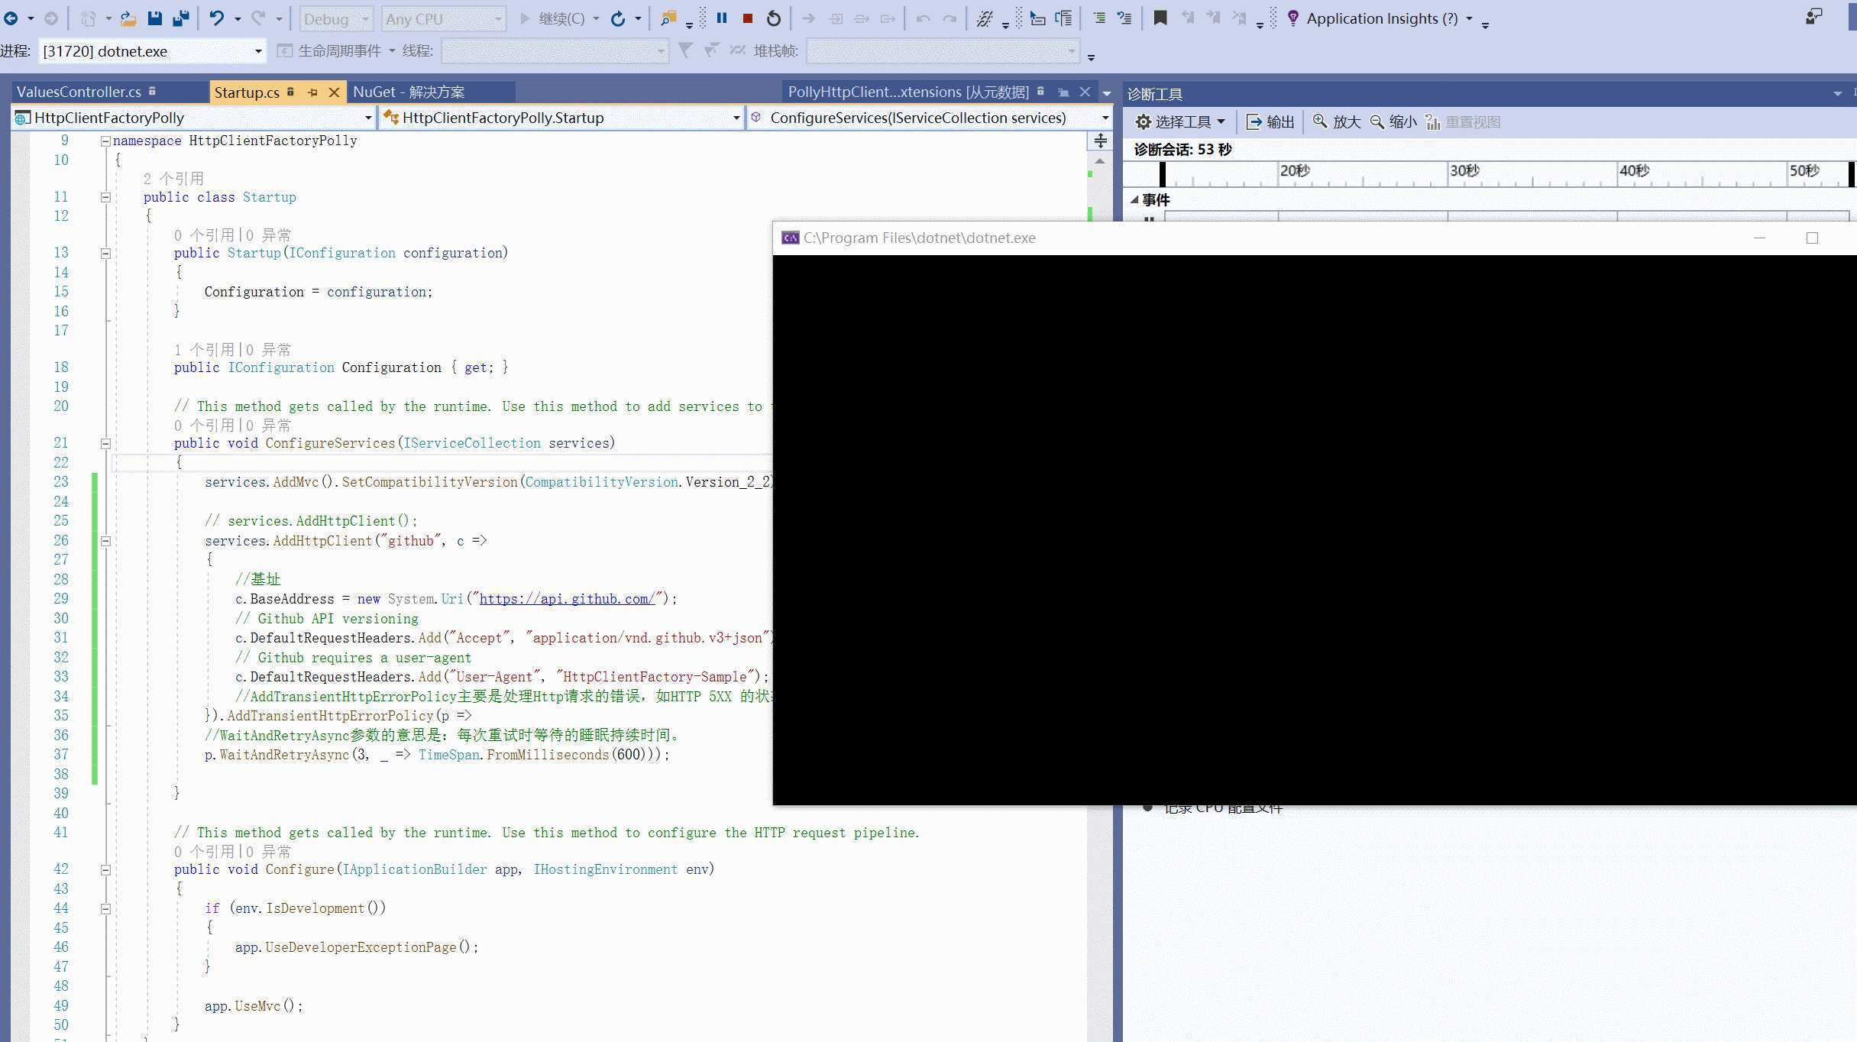
Task: Open Find in Files from toolbar
Action: (x=668, y=18)
